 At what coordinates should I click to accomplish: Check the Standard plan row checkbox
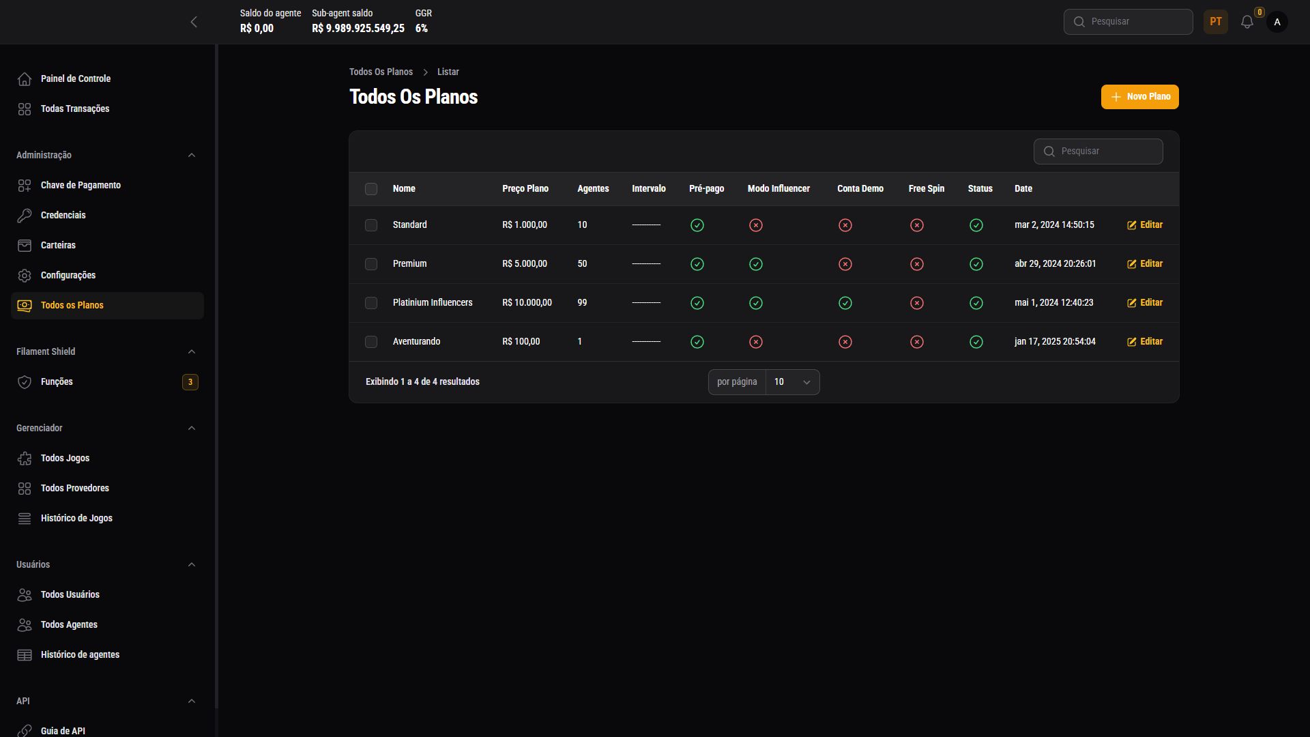pyautogui.click(x=371, y=225)
